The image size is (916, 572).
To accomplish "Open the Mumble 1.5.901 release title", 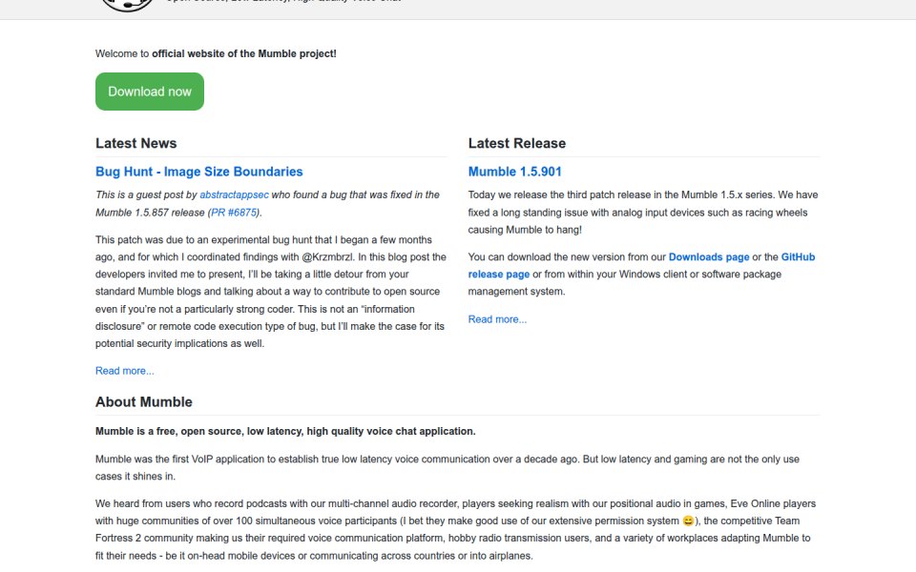I will pyautogui.click(x=514, y=172).
